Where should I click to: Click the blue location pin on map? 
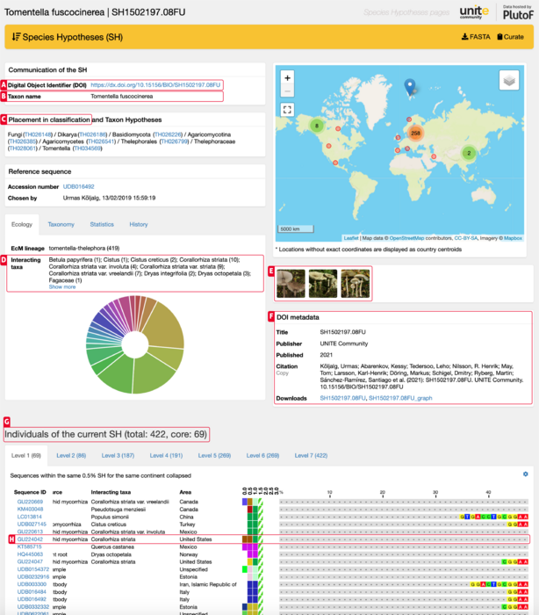tap(408, 87)
